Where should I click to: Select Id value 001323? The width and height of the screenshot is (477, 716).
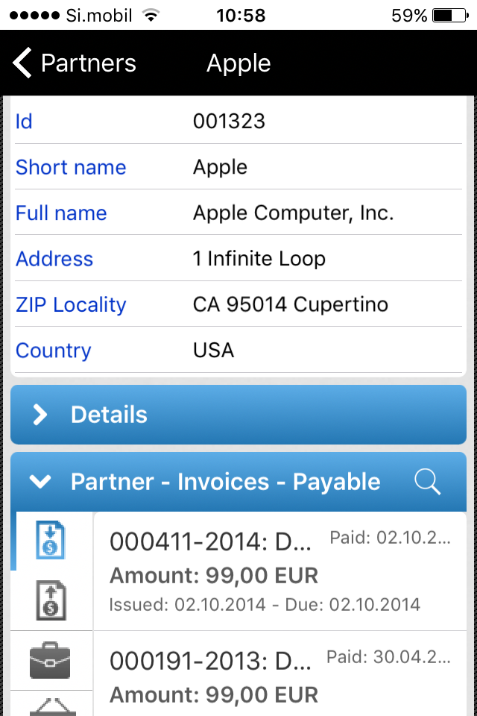coord(229,122)
